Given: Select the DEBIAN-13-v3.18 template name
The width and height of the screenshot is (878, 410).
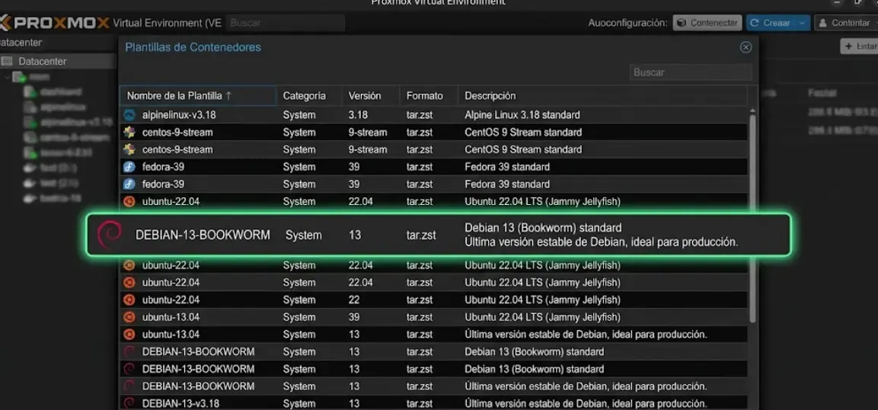Looking at the screenshot, I should click(x=180, y=403).
